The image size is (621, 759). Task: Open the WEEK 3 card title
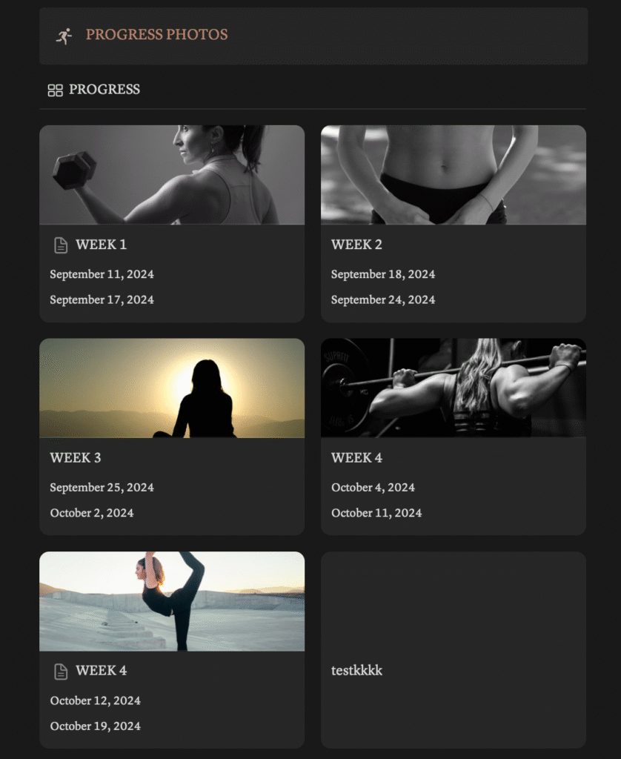pos(76,458)
